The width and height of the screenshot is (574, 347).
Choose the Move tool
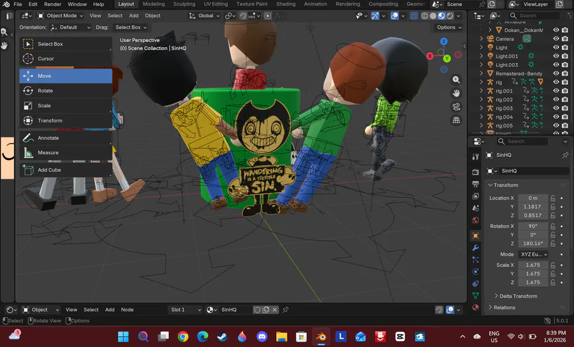66,76
